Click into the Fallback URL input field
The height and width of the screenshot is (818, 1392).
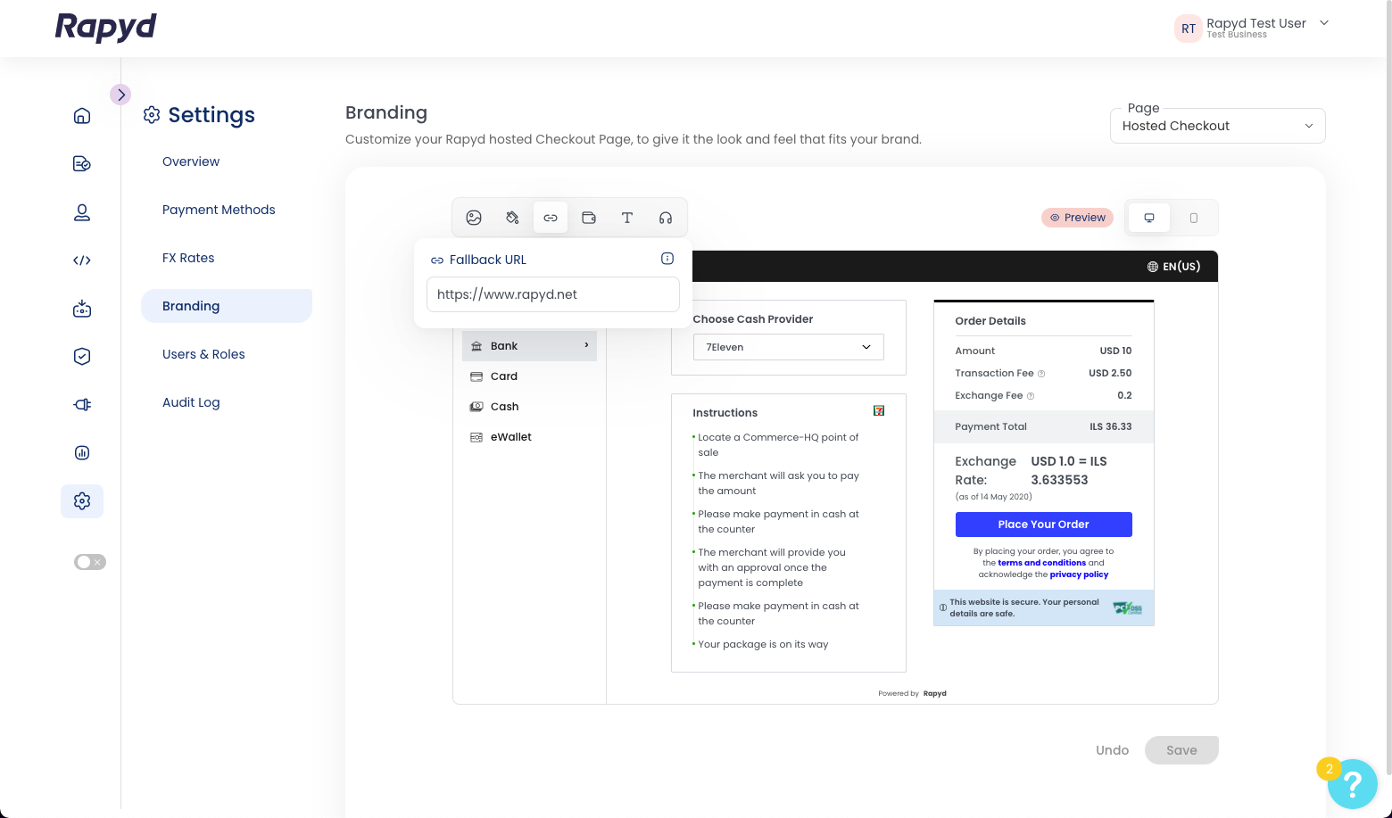coord(553,294)
